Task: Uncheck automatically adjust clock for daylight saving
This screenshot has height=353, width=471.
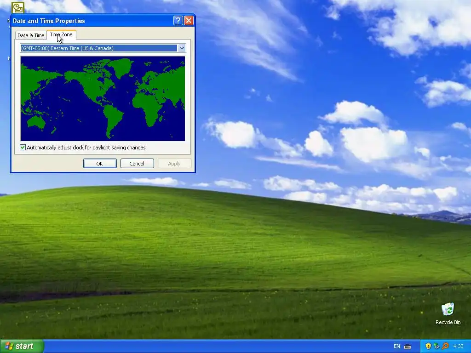Action: pos(23,148)
